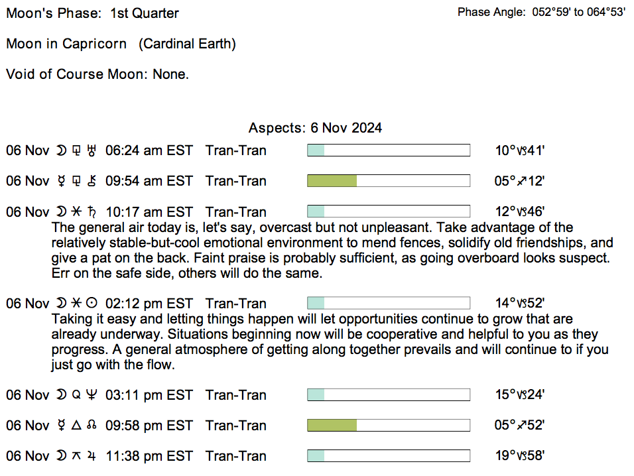634x476 pixels.
Task: Click the Chiron glyph in the 09:54 am aspect
Action: coord(92,181)
